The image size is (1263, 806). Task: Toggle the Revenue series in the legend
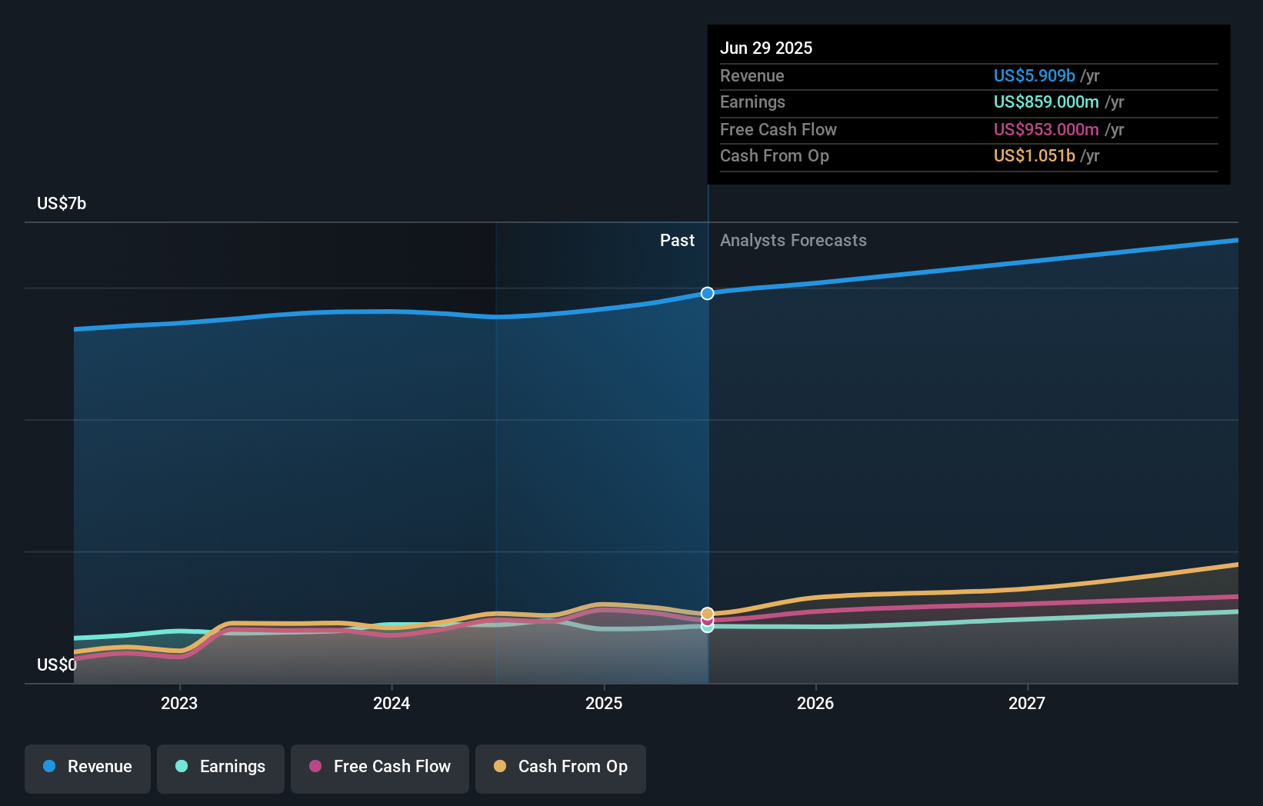pos(88,768)
